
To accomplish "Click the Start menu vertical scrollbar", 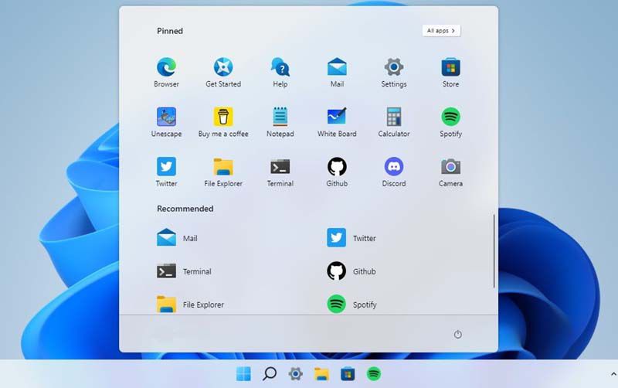I will pyautogui.click(x=494, y=251).
